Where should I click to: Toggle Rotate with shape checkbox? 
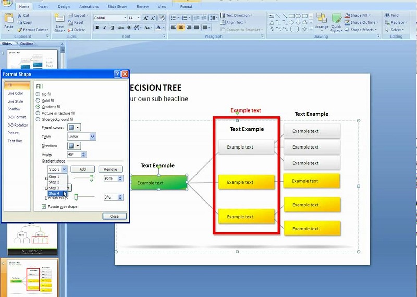(x=44, y=206)
